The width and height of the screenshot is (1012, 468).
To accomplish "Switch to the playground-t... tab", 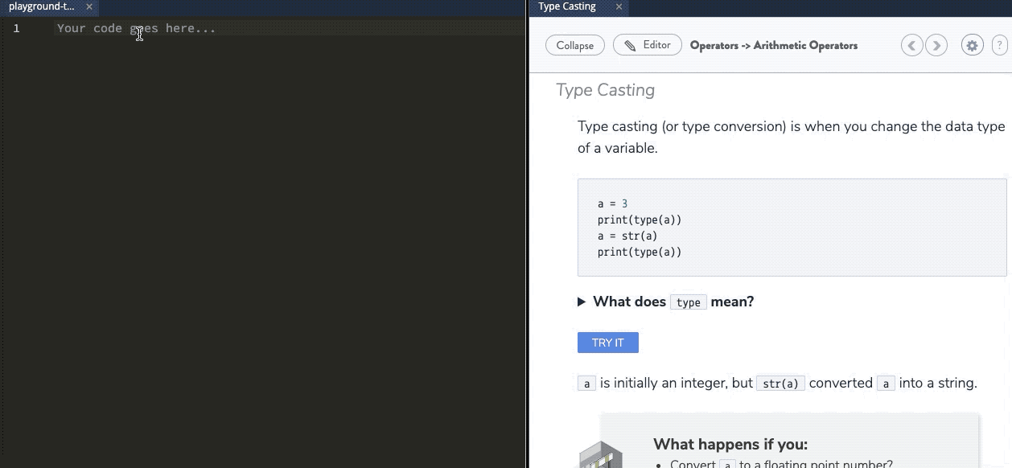I will pos(42,6).
